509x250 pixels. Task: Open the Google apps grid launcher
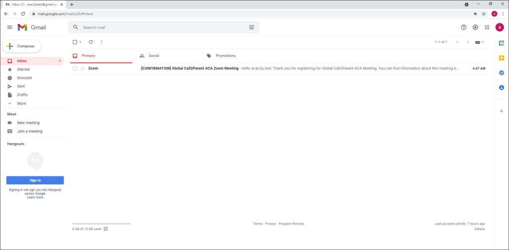click(x=487, y=27)
